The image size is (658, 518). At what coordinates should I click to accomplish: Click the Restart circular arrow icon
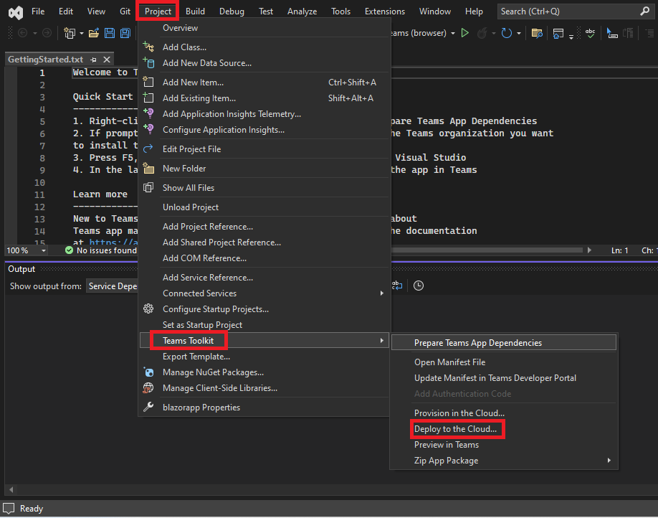[507, 33]
